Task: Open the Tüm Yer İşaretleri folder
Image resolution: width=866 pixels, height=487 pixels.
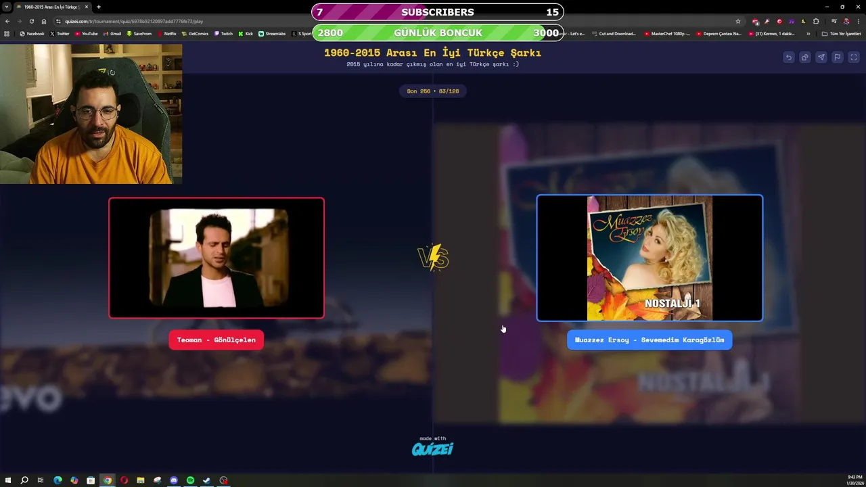Action: pyautogui.click(x=841, y=33)
